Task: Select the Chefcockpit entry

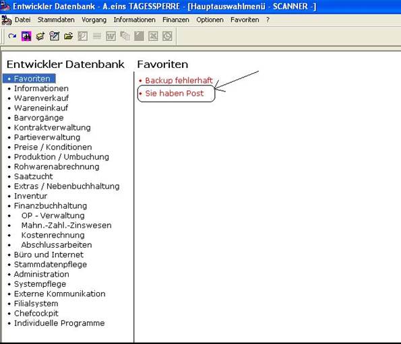Action: point(36,313)
